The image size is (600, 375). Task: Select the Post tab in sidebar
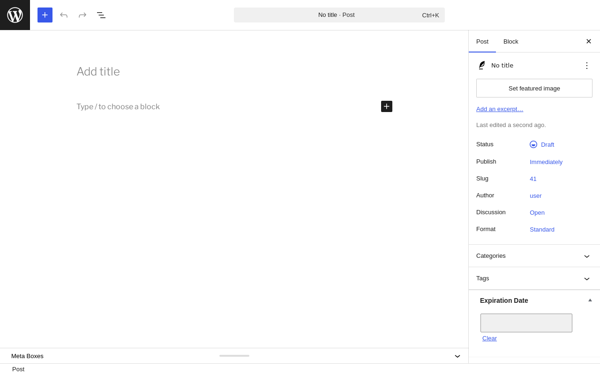point(482,41)
